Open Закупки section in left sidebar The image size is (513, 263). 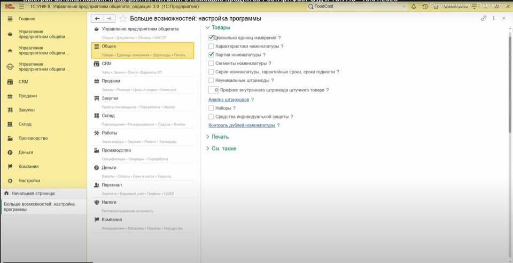[x=44, y=110]
